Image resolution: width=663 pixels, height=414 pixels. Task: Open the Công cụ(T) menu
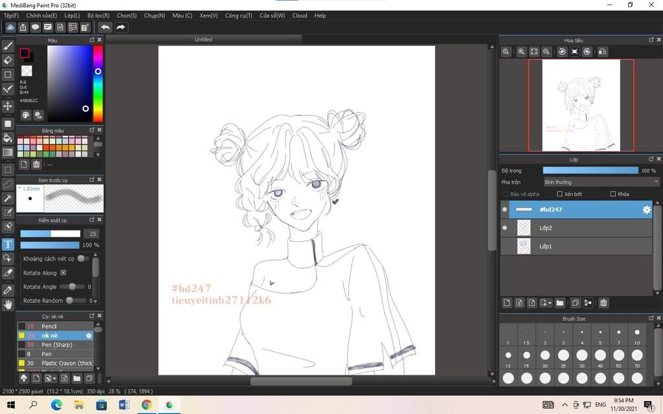238,16
